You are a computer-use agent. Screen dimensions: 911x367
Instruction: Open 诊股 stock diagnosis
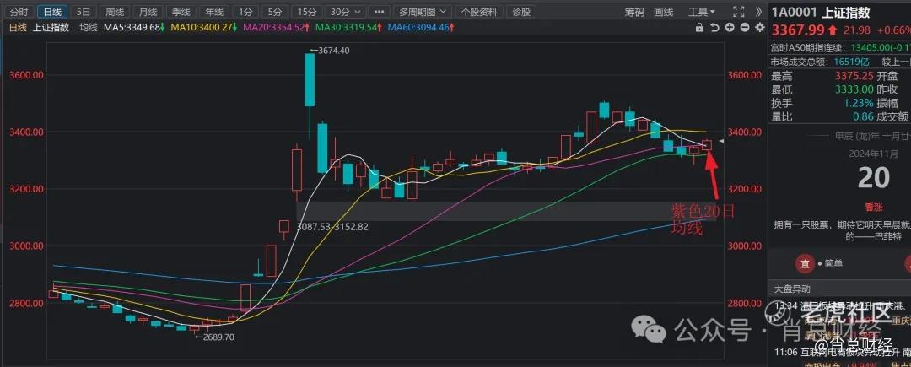coord(522,12)
